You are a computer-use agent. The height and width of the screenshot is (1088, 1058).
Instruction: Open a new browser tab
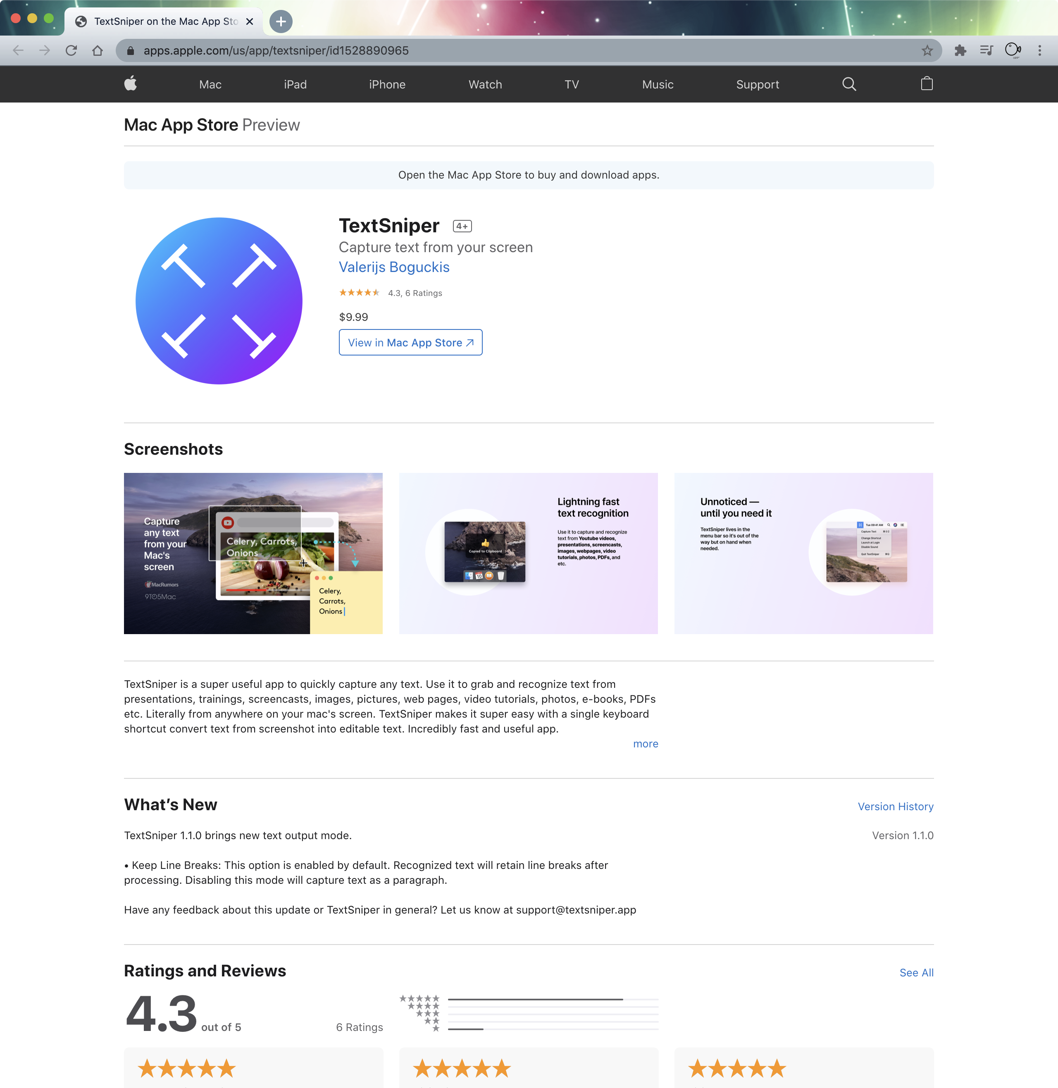(281, 21)
